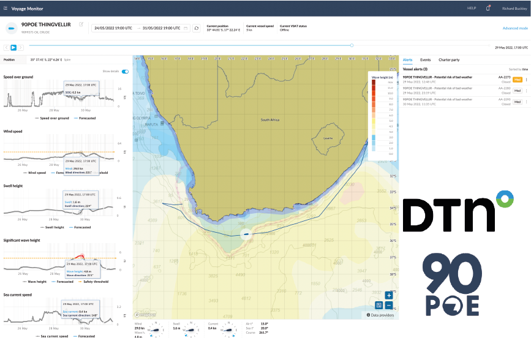Toggle Swell height legend series

[x=52, y=227]
